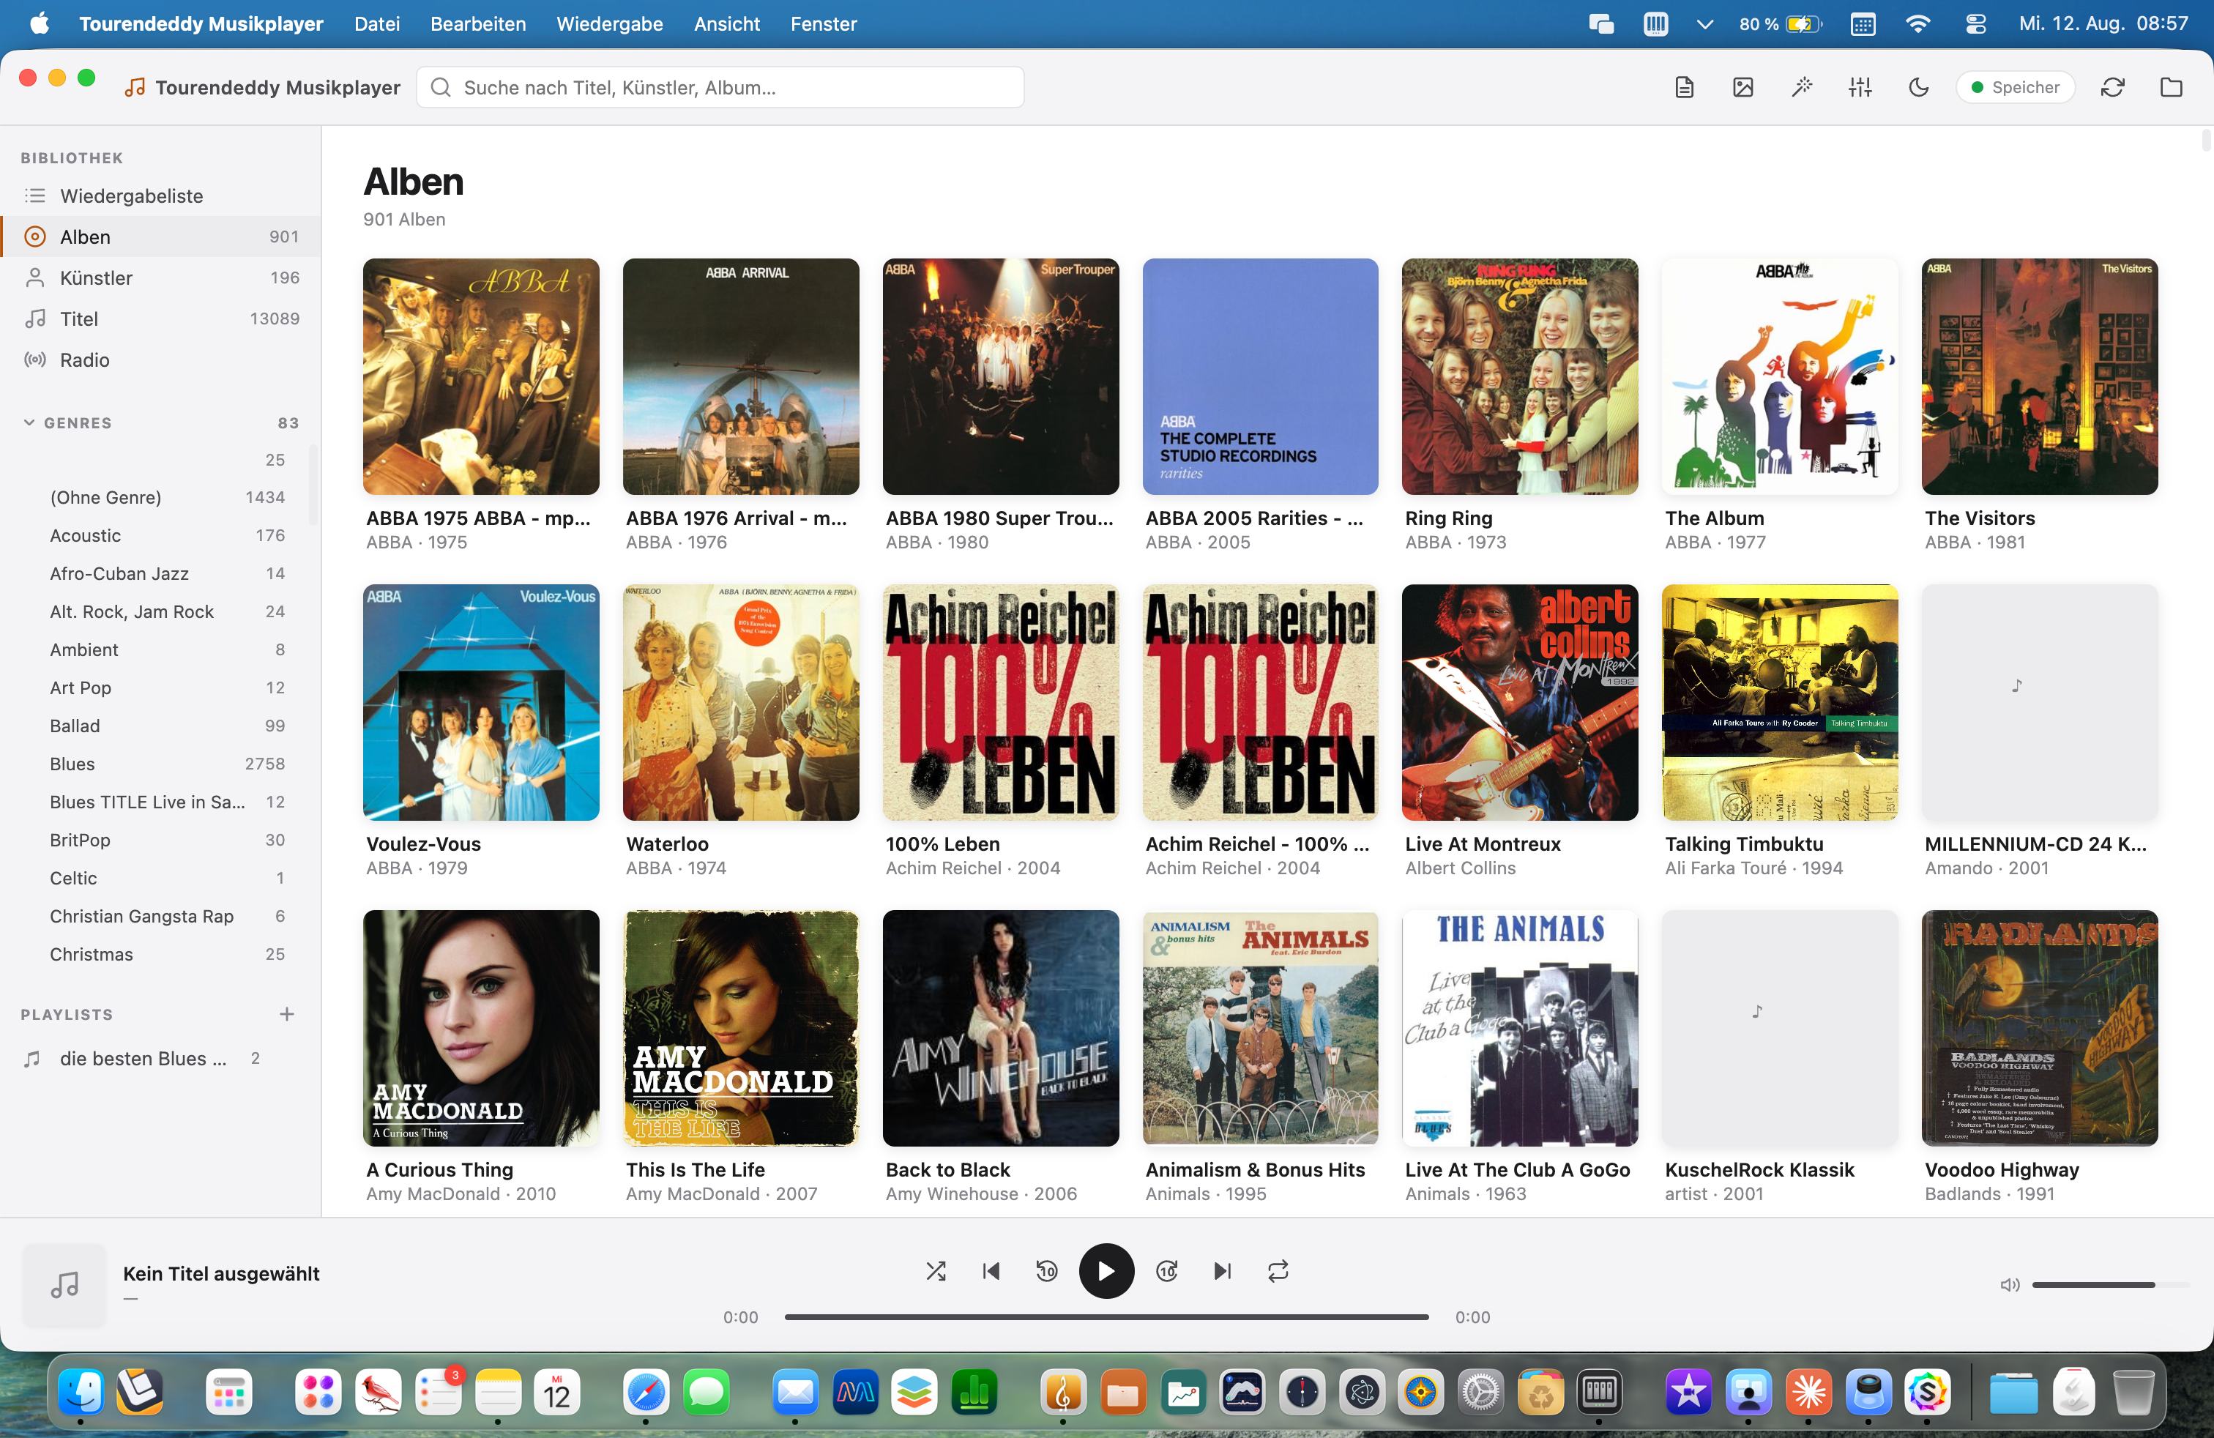The image size is (2214, 1438).
Task: Click the now-playing music note artwork
Action: [64, 1286]
